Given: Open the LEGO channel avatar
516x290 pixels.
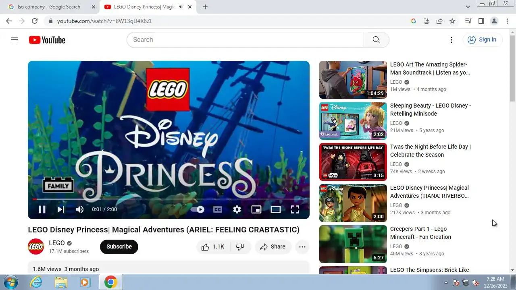Looking at the screenshot, I should [x=36, y=247].
